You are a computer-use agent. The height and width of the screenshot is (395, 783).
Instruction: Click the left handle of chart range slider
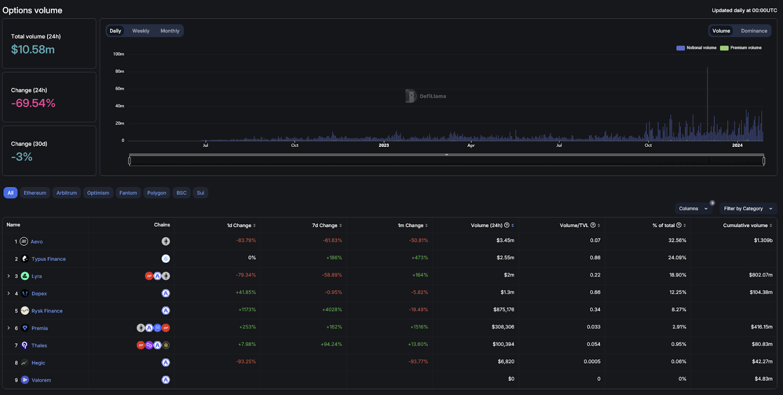click(130, 161)
